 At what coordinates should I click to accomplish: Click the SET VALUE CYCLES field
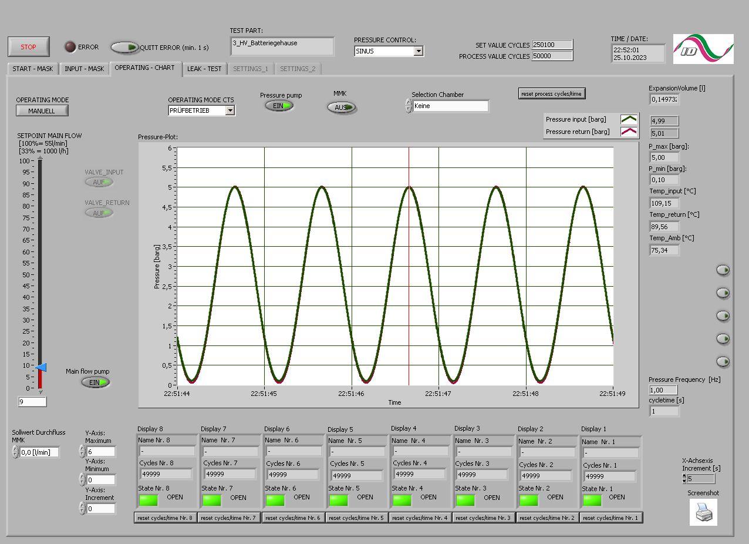552,45
